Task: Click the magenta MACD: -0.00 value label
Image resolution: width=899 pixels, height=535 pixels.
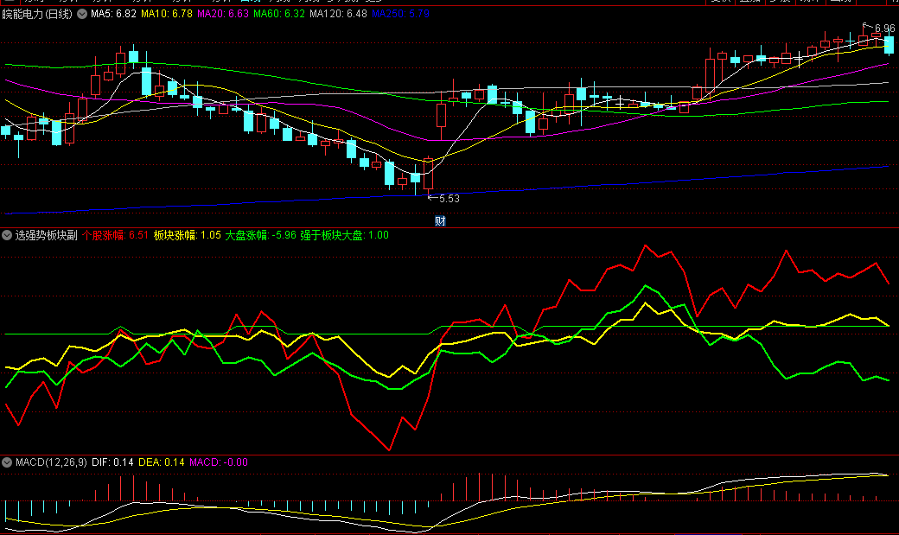Action: pyautogui.click(x=219, y=462)
